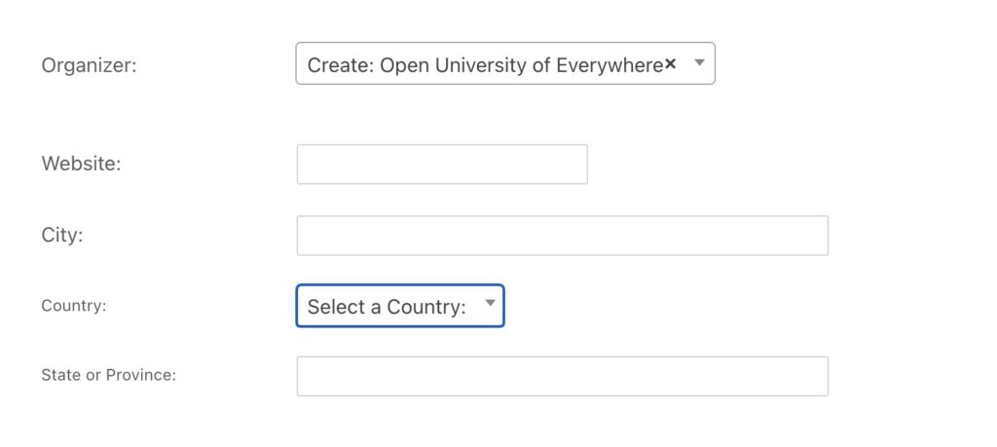Click into the City text box
This screenshot has height=447, width=997.
click(562, 236)
